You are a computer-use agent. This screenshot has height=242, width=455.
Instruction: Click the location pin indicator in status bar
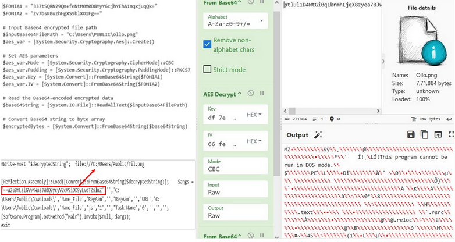(332, 119)
